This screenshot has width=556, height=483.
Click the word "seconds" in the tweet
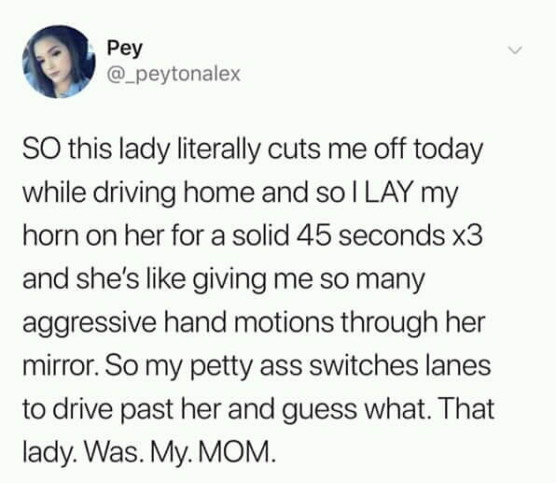pos(392,235)
